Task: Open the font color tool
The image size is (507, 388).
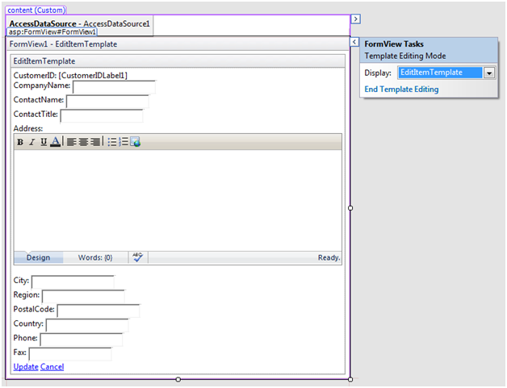Action: pyautogui.click(x=55, y=142)
